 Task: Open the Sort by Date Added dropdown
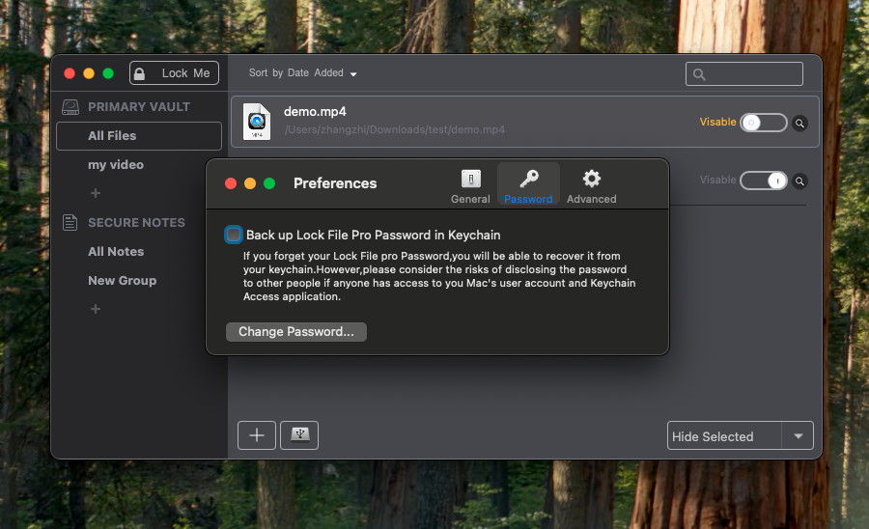click(302, 73)
